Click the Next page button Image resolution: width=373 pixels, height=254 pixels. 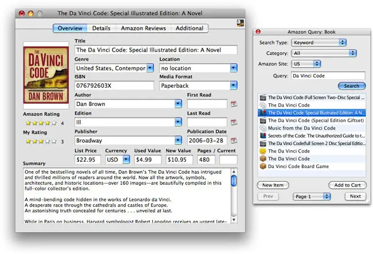pos(355,196)
